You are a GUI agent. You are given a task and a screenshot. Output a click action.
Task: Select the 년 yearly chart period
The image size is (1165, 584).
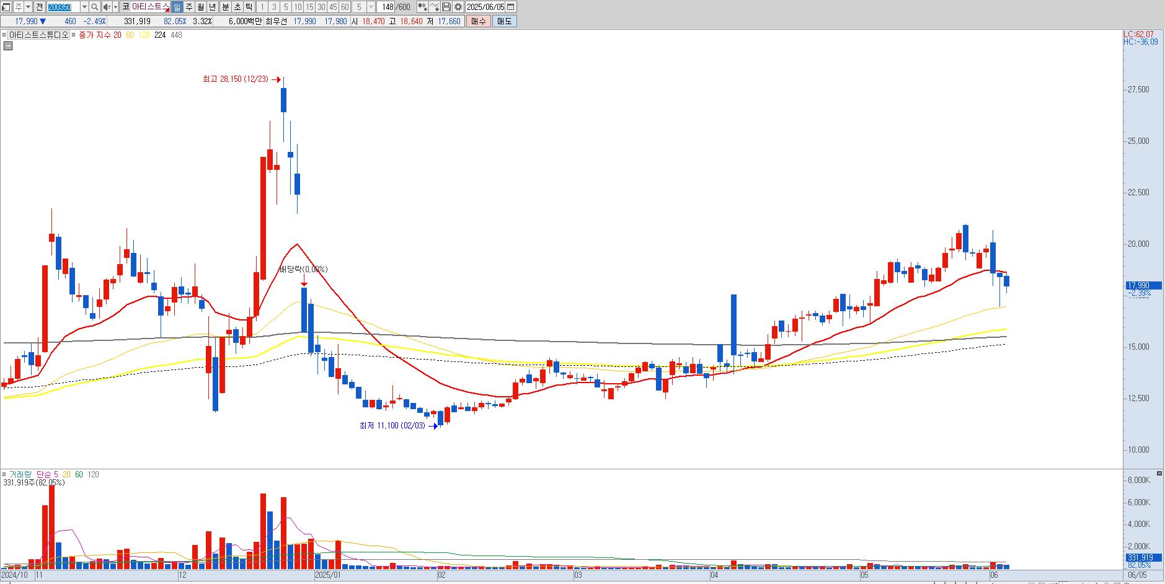213,7
